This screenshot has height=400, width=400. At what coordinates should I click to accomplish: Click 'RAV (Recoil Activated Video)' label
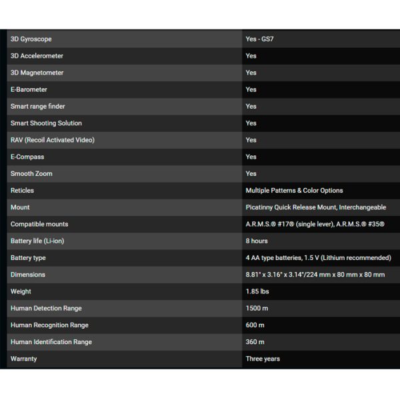point(53,140)
